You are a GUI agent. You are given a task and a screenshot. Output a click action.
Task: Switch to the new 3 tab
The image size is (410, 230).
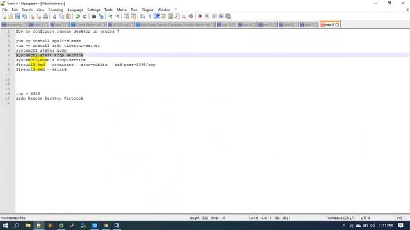[226, 25]
